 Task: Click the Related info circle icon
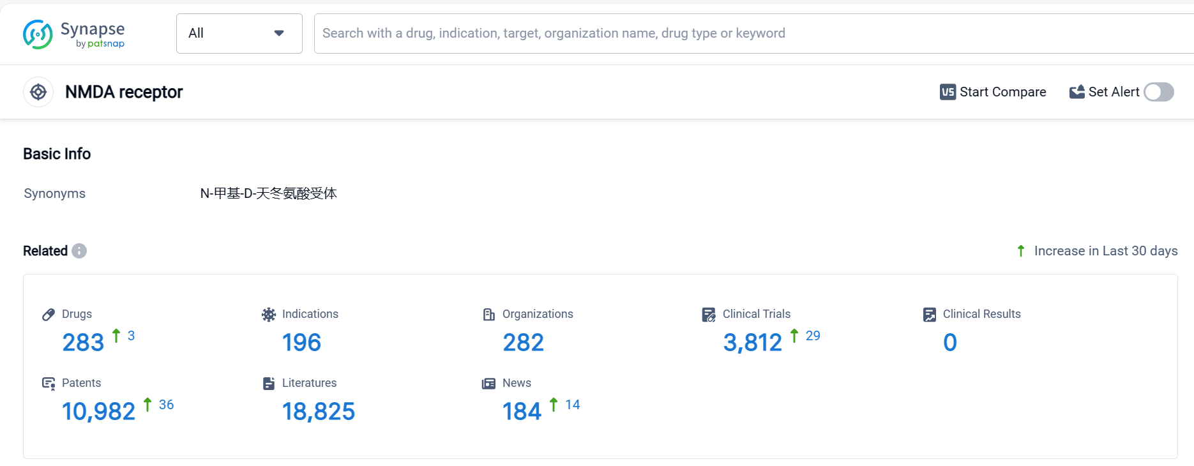click(79, 251)
